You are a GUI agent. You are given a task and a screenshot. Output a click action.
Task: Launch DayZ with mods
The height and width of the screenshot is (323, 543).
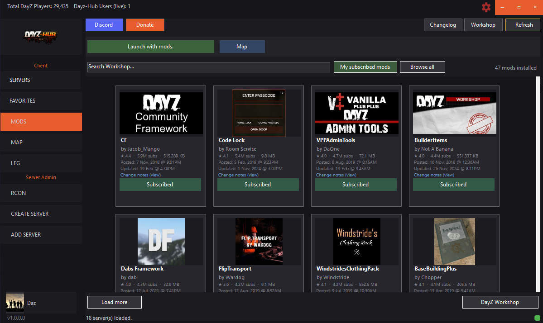click(150, 46)
